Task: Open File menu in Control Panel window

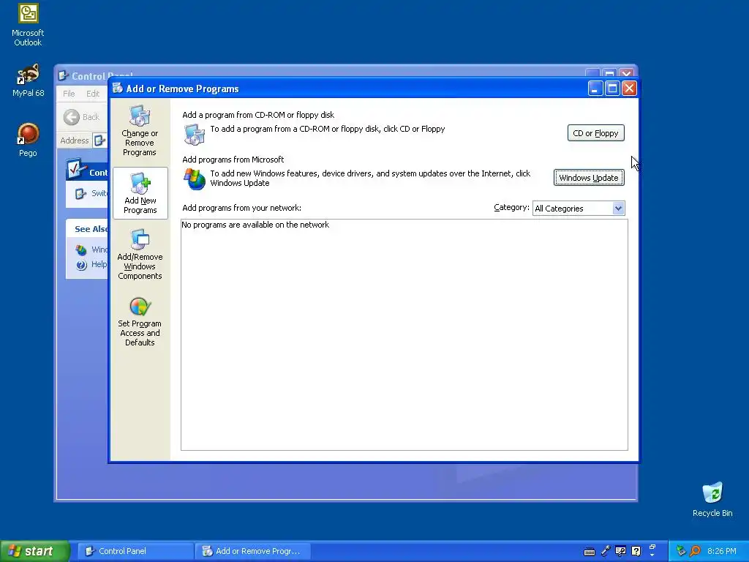Action: [x=69, y=94]
